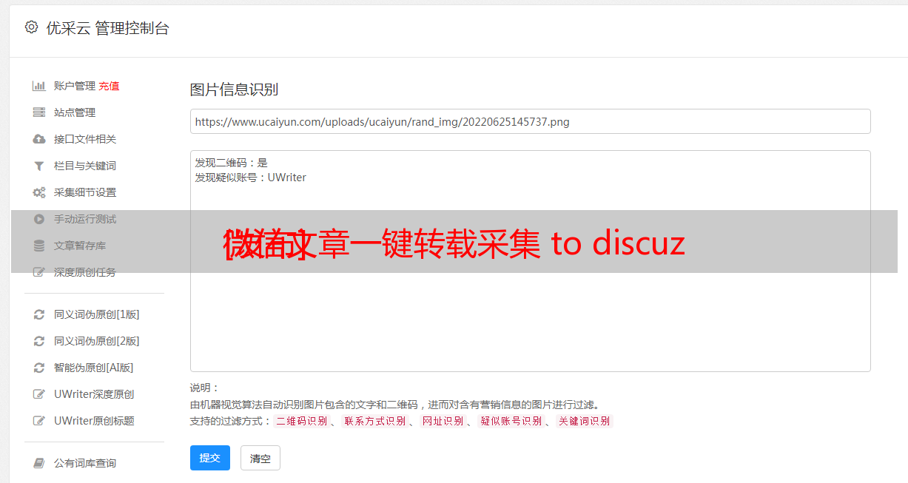
Task: Click the gear icon beside 优采云 管理控制台
Action: click(x=31, y=27)
